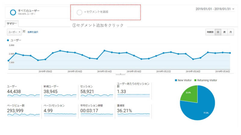Click the ページ/セッション 4.99 metric
Viewport: 241px width, 135px height.
tap(60, 110)
